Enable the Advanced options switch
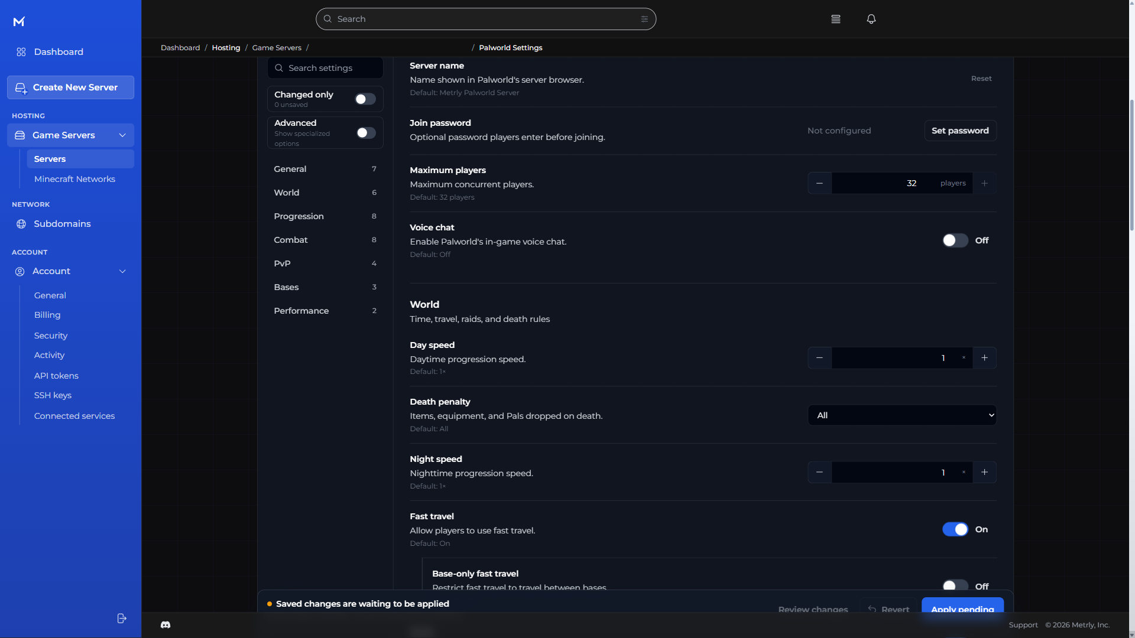Image resolution: width=1135 pixels, height=638 pixels. [365, 133]
